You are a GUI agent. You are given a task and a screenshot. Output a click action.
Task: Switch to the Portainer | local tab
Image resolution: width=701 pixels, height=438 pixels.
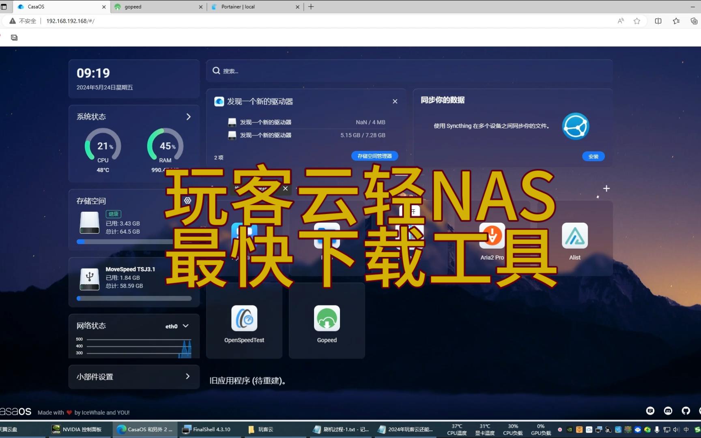255,7
